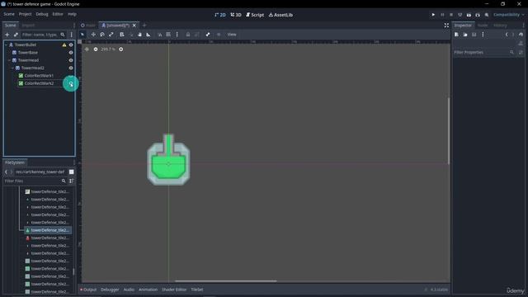Open the list-selectable-nodes tool in viewport toolbar

pos(122,35)
